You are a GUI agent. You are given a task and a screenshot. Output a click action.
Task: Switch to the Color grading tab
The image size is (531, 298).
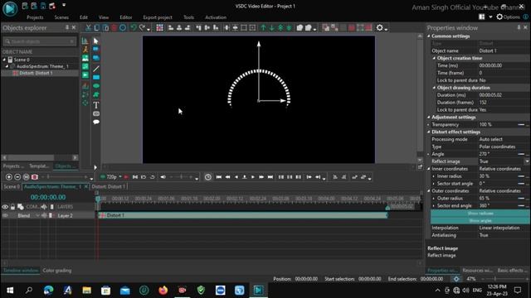click(57, 271)
